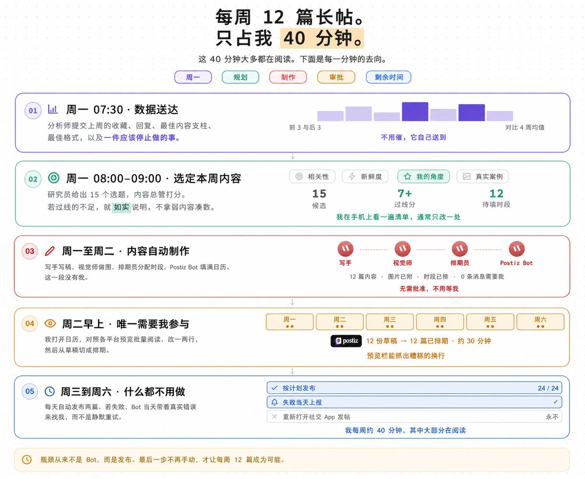Select the 制作 pill

288,77
